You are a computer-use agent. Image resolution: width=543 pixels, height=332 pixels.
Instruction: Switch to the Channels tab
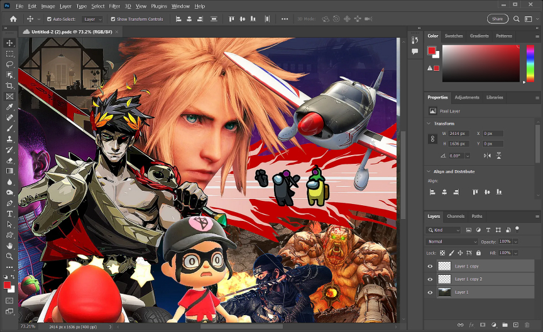pos(456,216)
